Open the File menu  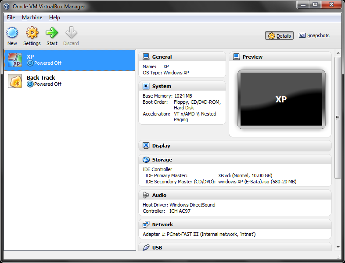11,18
